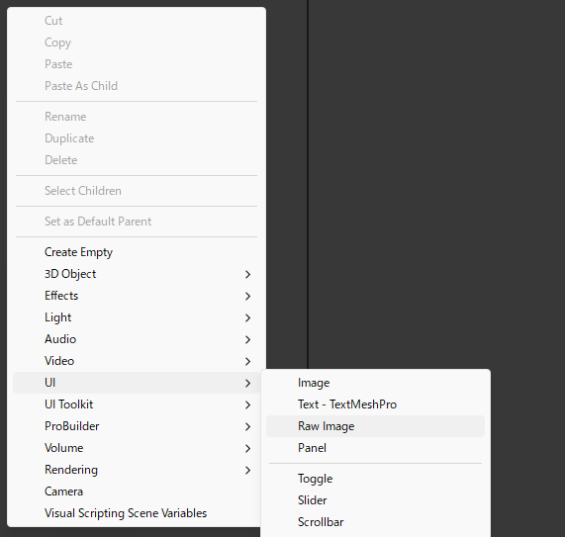Expand the 3D Object submenu arrow
The width and height of the screenshot is (565, 537).
pyautogui.click(x=247, y=275)
